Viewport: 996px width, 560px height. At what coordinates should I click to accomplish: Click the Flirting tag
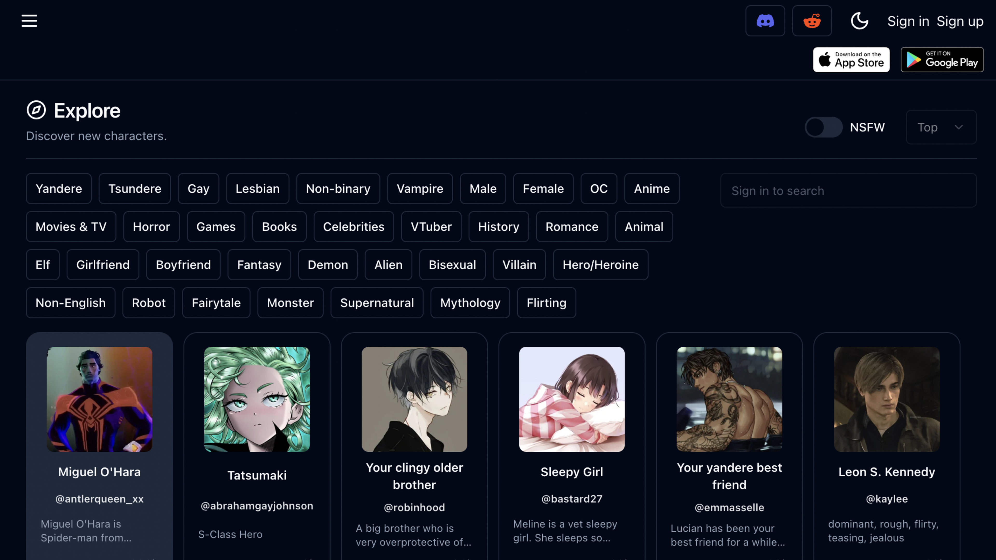546,303
